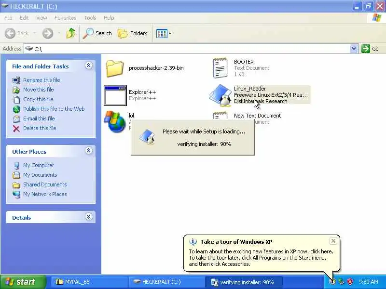386x289 pixels.
Task: Open the View menu
Action: [41, 18]
